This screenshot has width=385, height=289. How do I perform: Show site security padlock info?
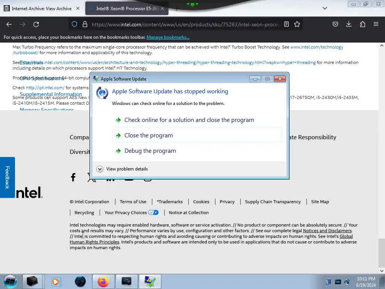pos(85,24)
